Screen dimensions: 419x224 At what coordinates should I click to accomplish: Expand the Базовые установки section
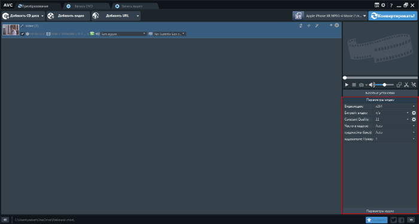[x=380, y=93]
